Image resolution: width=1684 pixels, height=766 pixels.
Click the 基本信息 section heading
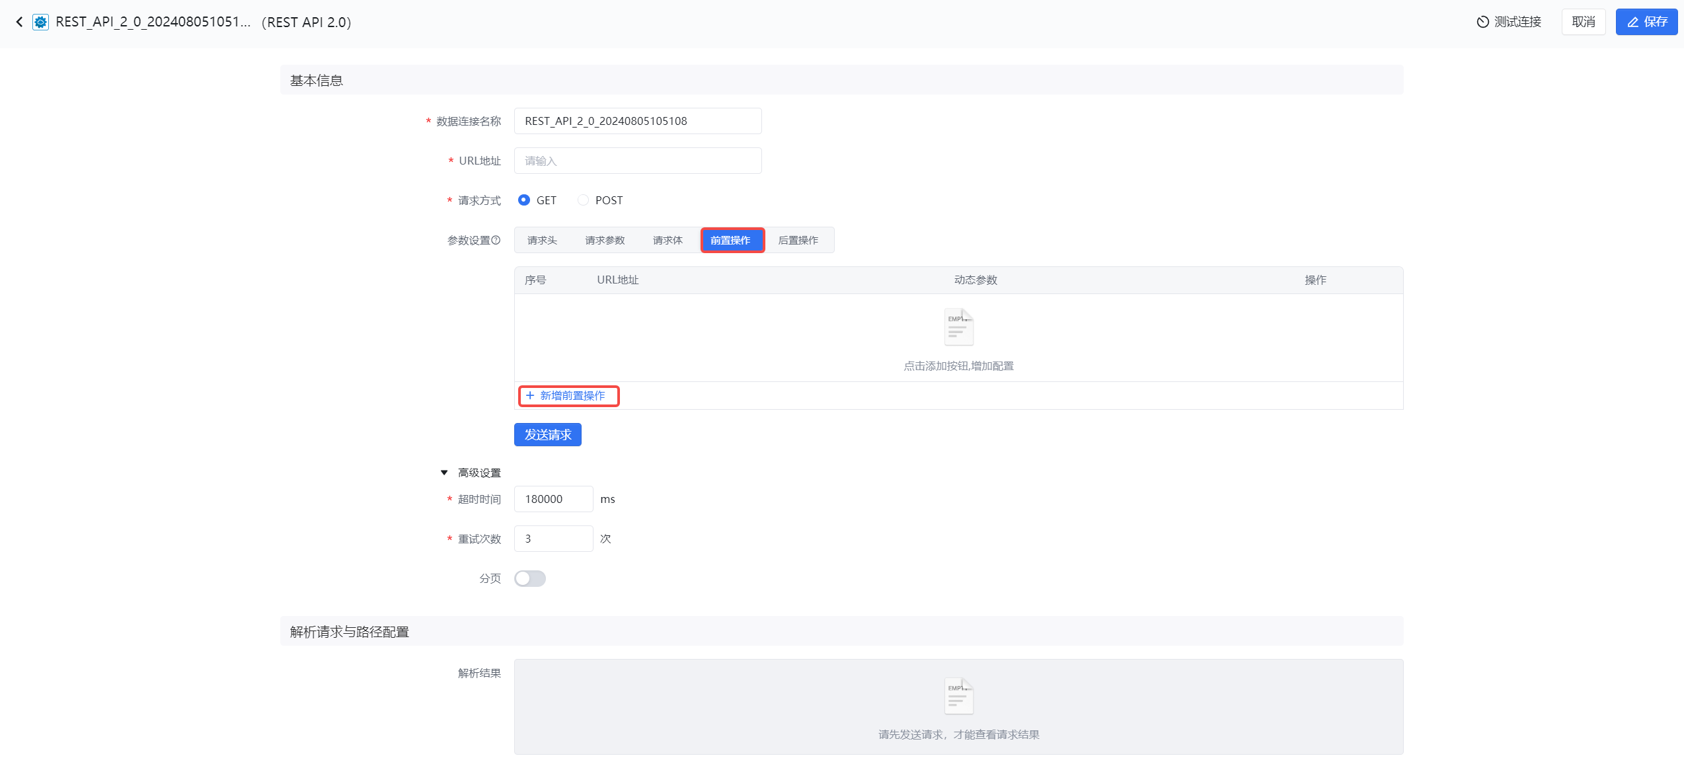click(x=317, y=81)
